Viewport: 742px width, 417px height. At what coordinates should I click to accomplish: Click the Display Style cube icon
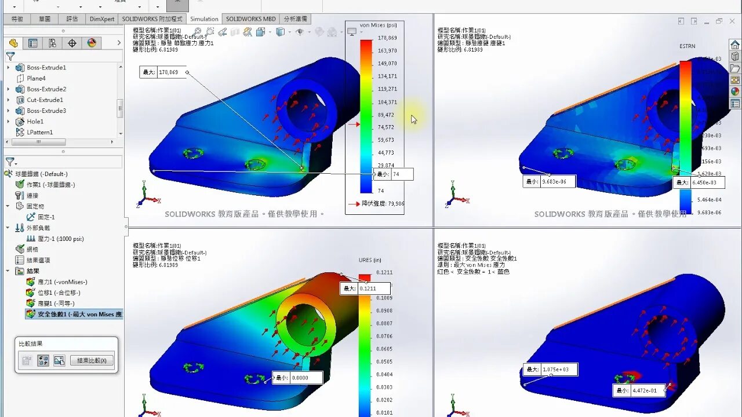pos(281,32)
